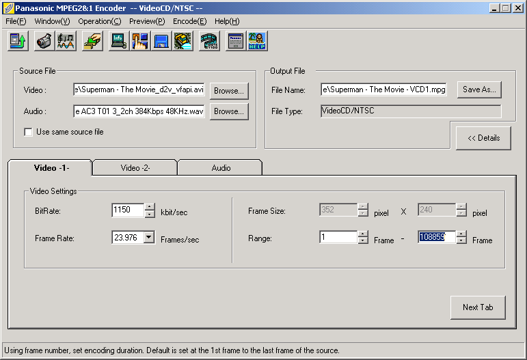Click the hand holding card toolbar icon
The height and width of the screenshot is (360, 527).
pyautogui.click(x=92, y=41)
